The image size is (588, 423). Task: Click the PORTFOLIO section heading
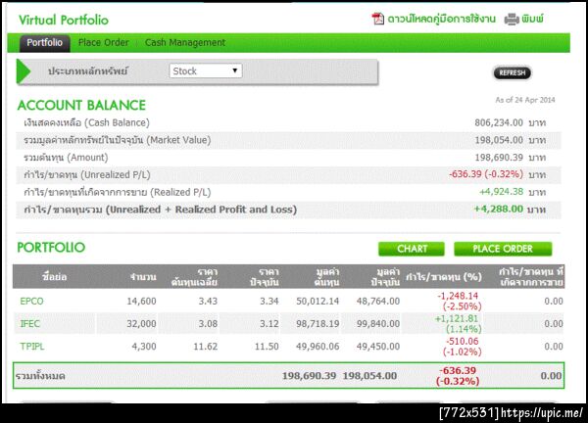(x=51, y=248)
